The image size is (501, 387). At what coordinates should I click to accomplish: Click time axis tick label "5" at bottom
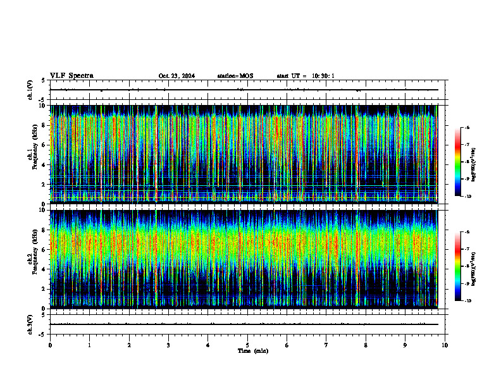247,345
